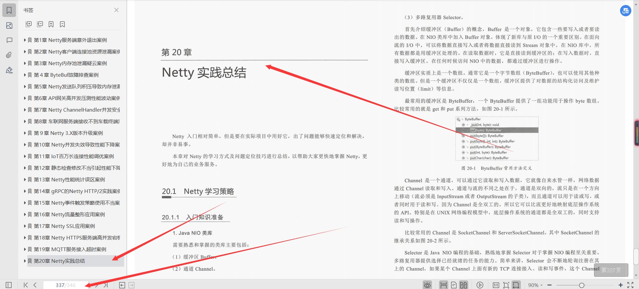639x289 pixels.
Task: Expand 第4章 ByteBuf故障排查案例
Action: point(25,75)
